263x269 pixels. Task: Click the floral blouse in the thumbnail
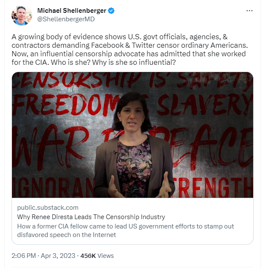click(134, 169)
